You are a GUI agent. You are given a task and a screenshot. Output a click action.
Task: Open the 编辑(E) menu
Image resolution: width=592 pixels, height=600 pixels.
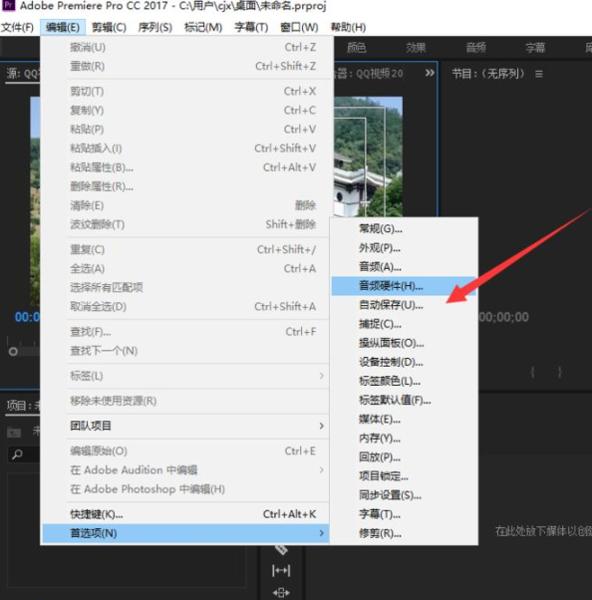[x=63, y=27]
